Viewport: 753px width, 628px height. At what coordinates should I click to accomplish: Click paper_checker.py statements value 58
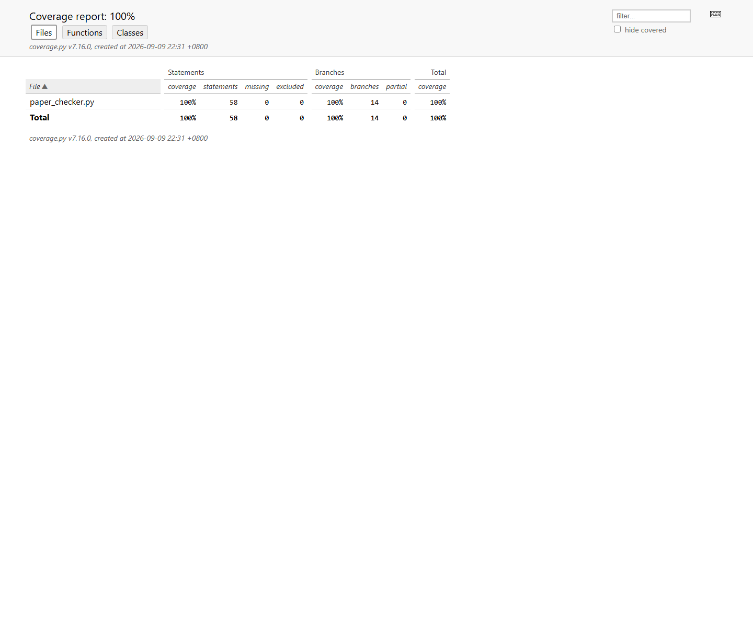[233, 102]
